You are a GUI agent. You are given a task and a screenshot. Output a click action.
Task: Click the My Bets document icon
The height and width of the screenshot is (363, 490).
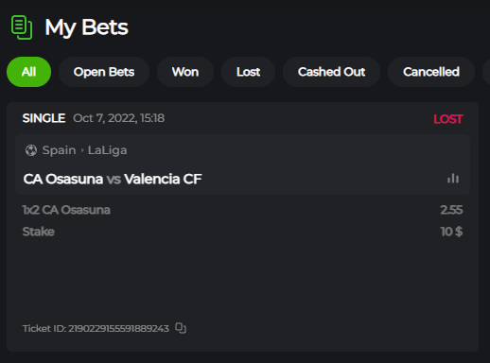pos(22,27)
